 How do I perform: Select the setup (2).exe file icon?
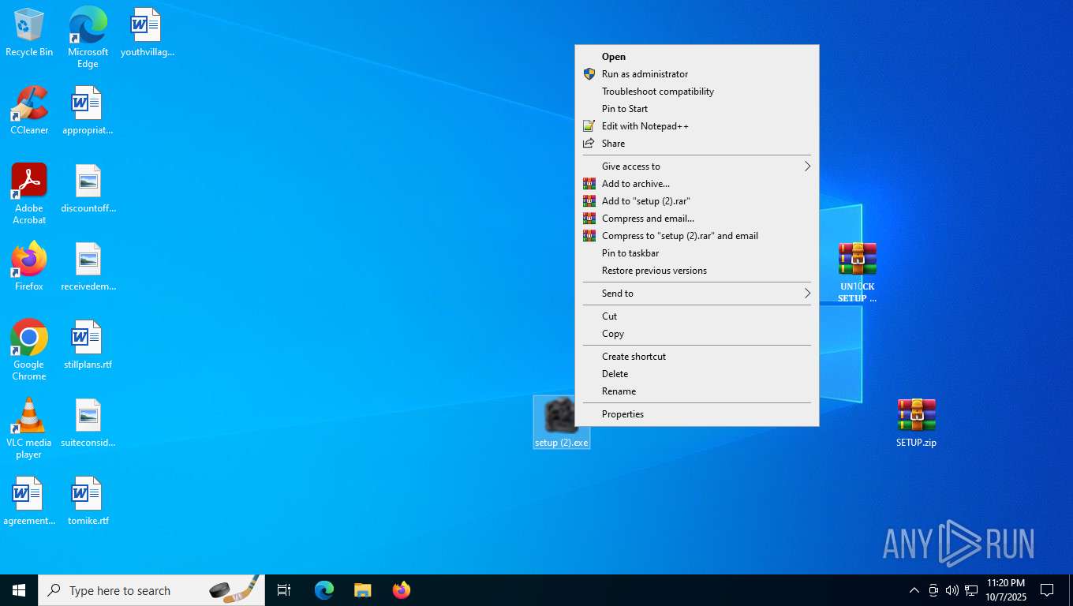point(562,422)
